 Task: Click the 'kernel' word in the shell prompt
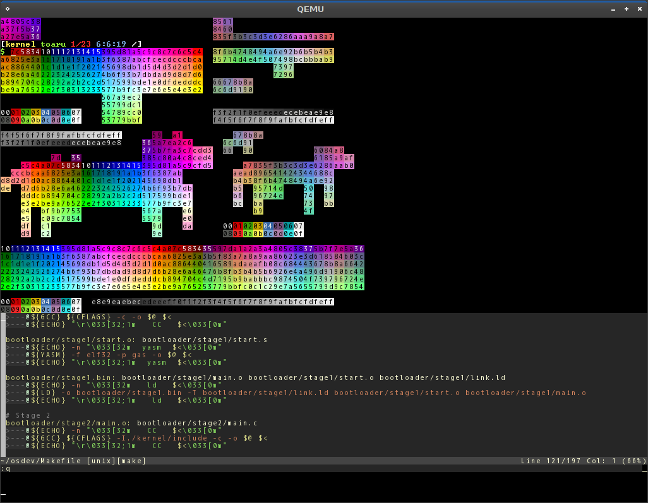coord(20,44)
